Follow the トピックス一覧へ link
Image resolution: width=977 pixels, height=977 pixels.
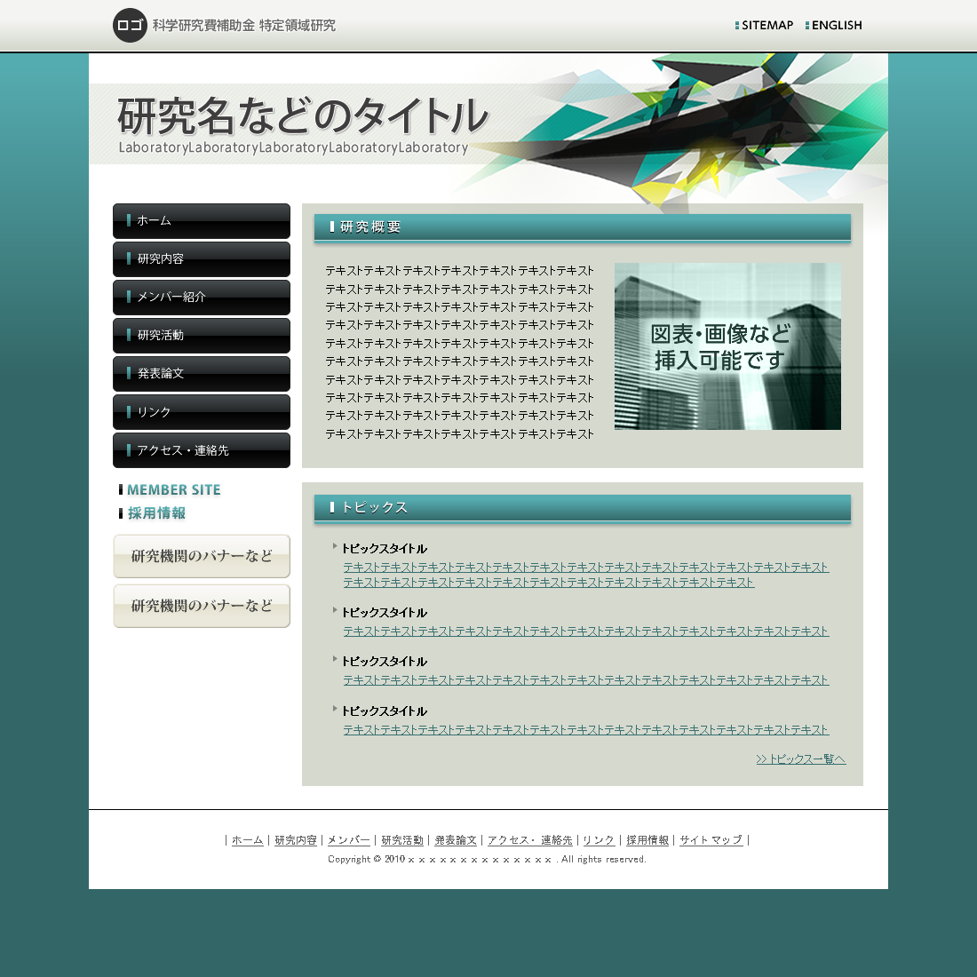pyautogui.click(x=800, y=759)
